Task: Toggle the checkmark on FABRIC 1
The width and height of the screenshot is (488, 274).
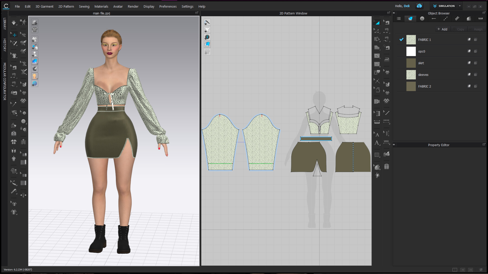Action: coord(401,39)
